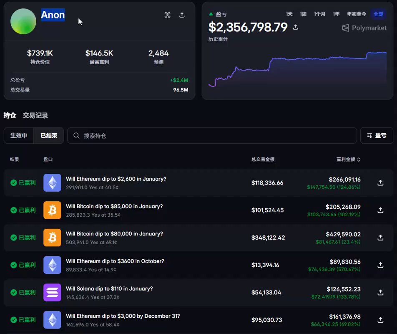
Task: Click the Anon username text
Action: [53, 15]
